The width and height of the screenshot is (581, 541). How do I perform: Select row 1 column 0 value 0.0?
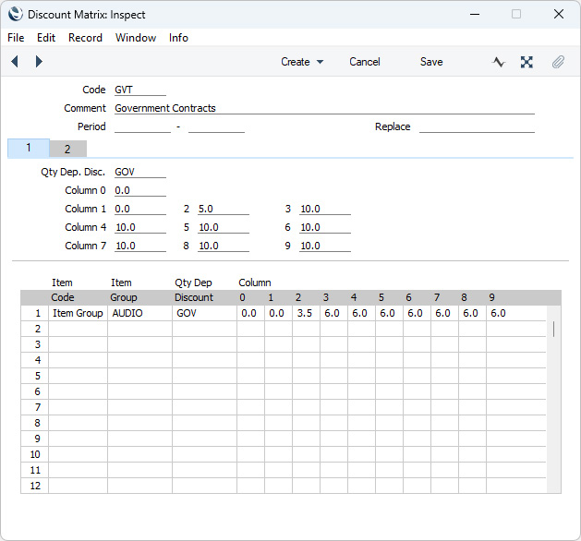[251, 313]
